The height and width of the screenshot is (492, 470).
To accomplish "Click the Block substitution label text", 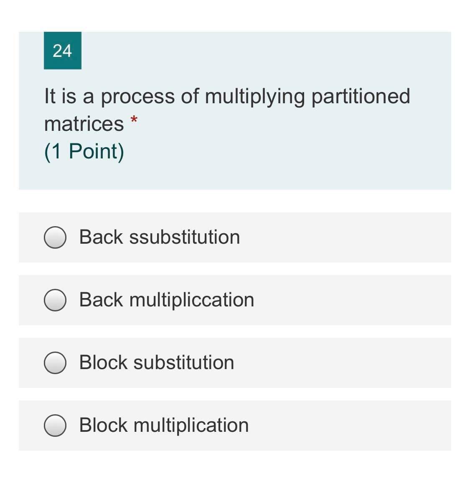I will (157, 362).
